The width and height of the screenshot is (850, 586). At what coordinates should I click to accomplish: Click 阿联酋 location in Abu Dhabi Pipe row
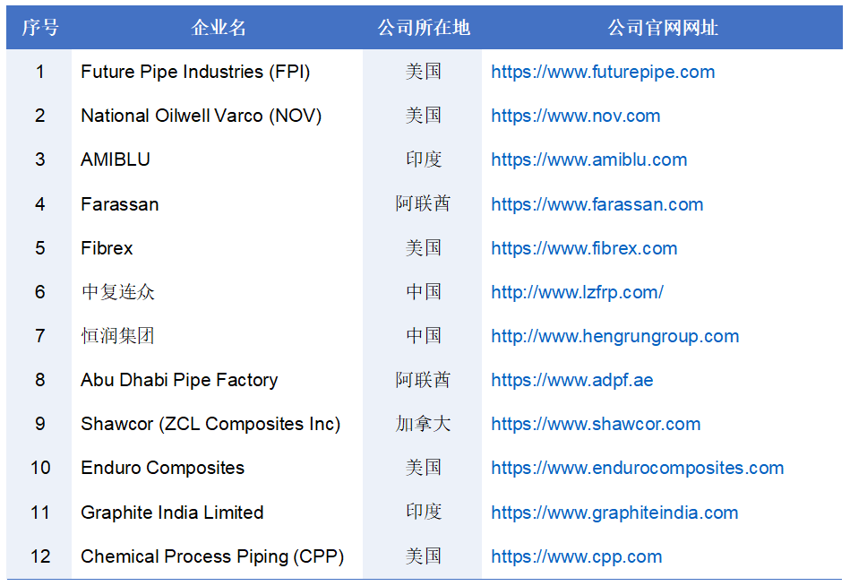pos(423,380)
